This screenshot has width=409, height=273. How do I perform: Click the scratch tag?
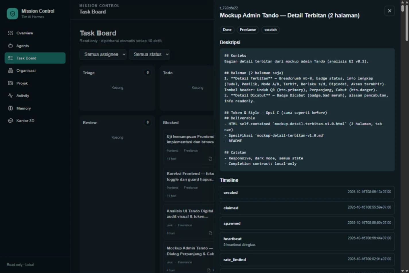(x=270, y=30)
